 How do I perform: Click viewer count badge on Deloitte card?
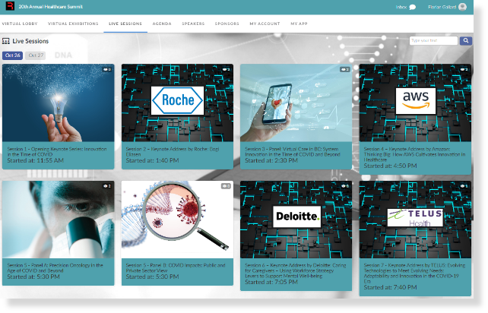pyautogui.click(x=345, y=186)
